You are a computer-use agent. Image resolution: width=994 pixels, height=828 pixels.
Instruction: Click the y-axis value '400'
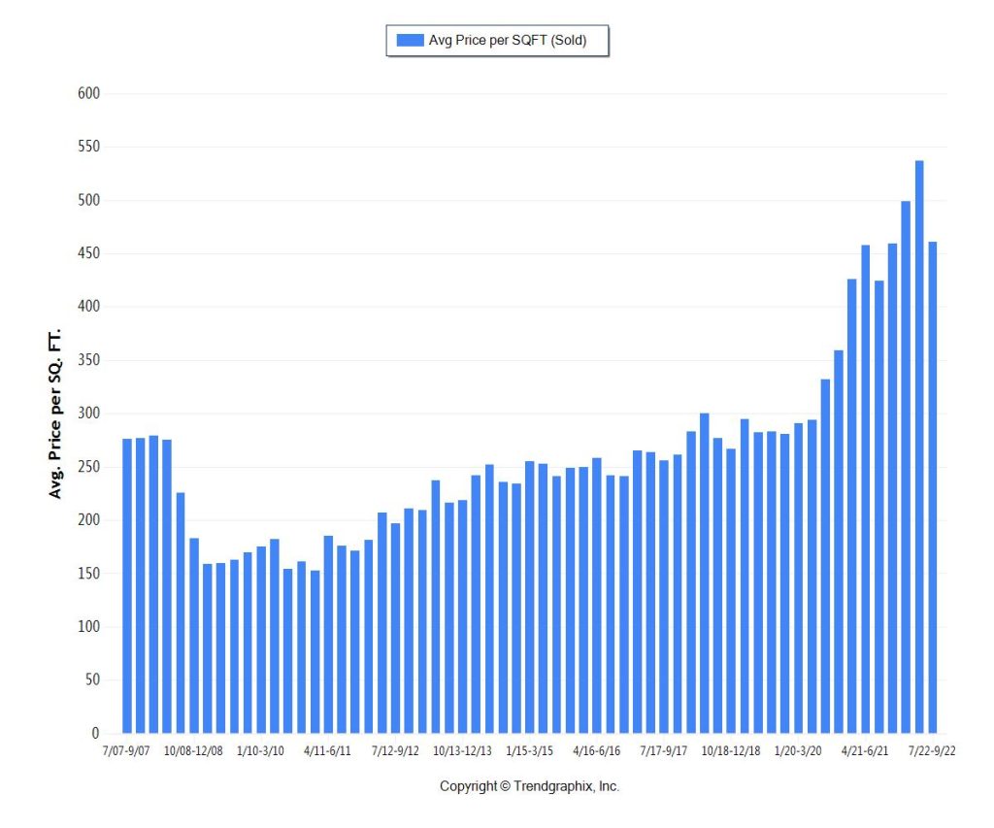pyautogui.click(x=88, y=307)
